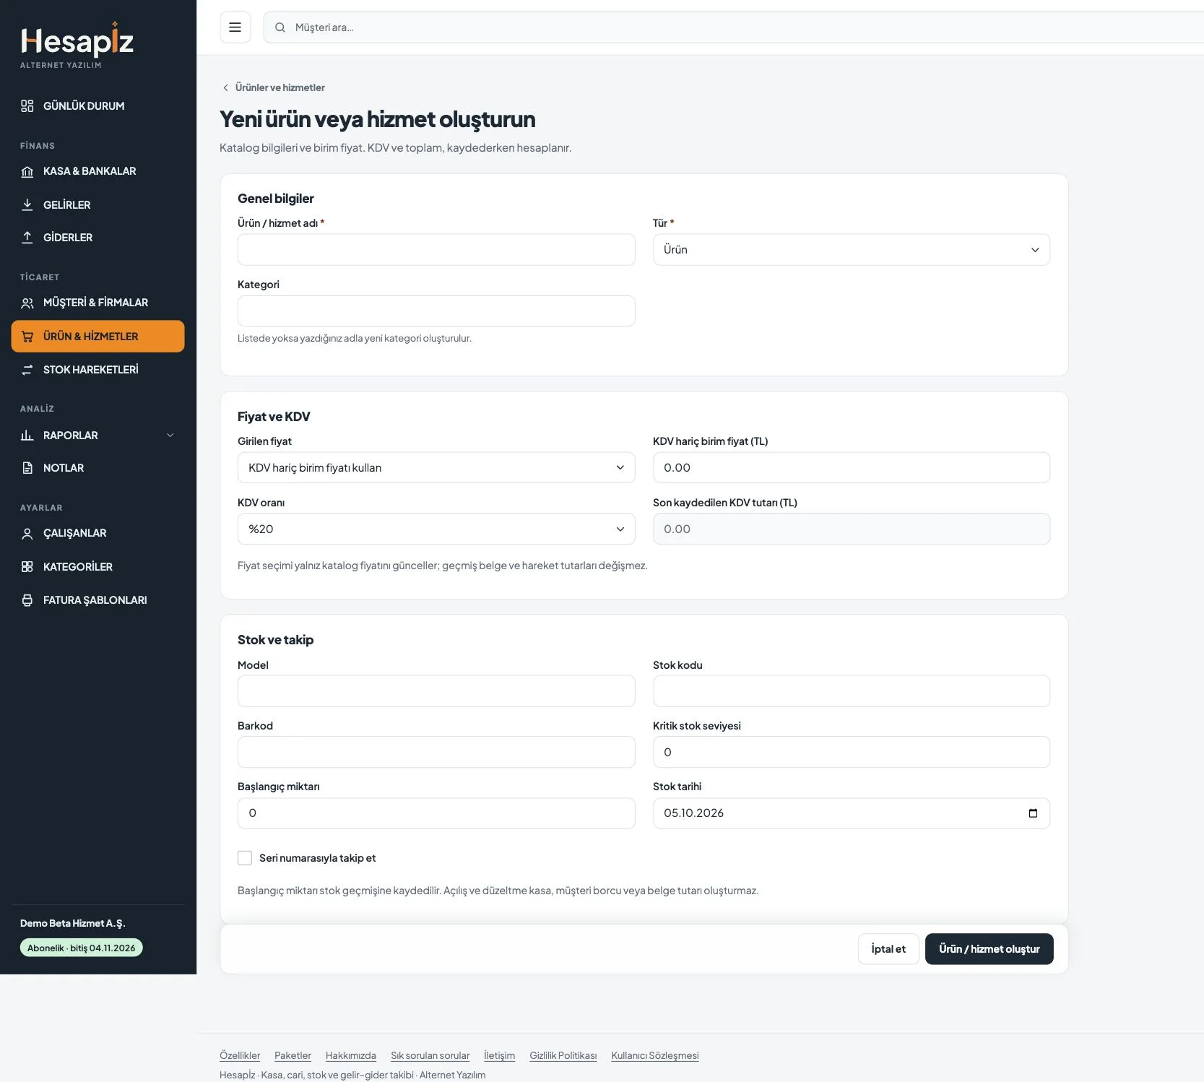Open Stok Hareketleri in the sidebar
This screenshot has height=1082, width=1204.
click(x=98, y=370)
